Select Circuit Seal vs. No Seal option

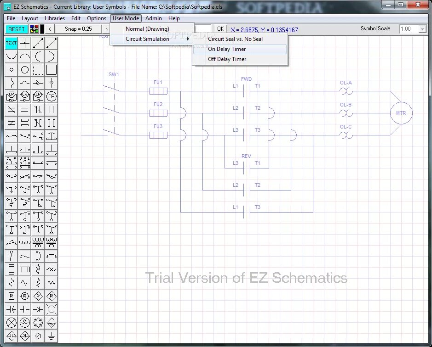236,39
